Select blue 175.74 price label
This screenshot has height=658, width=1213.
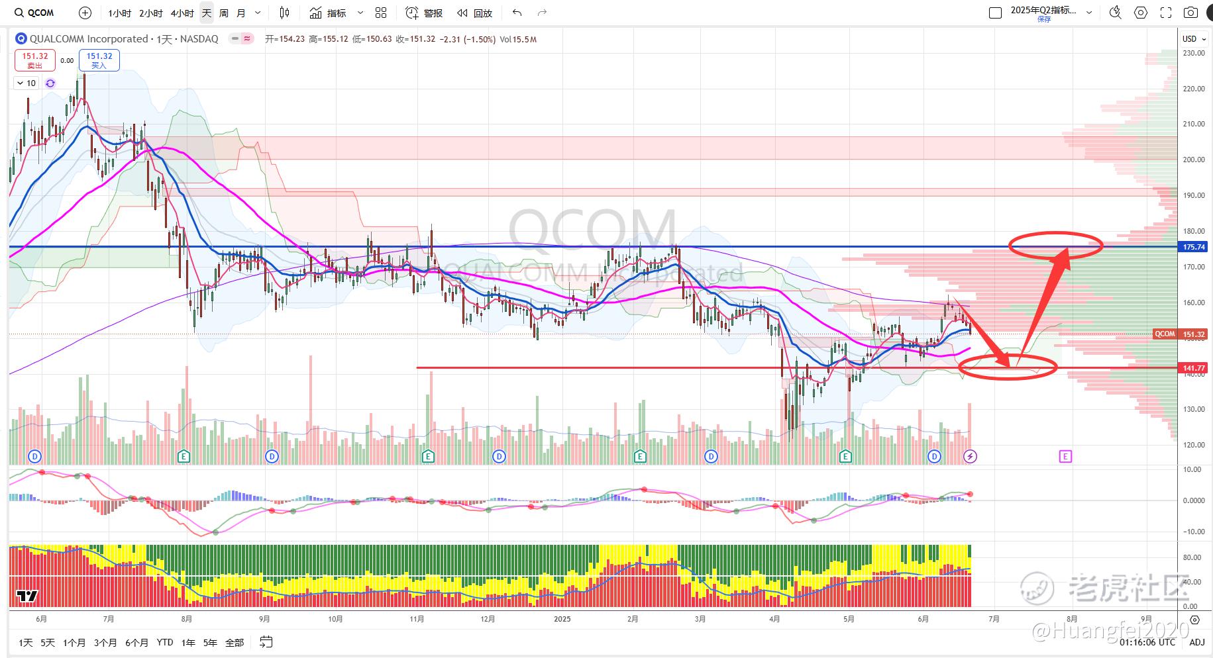pyautogui.click(x=1194, y=247)
